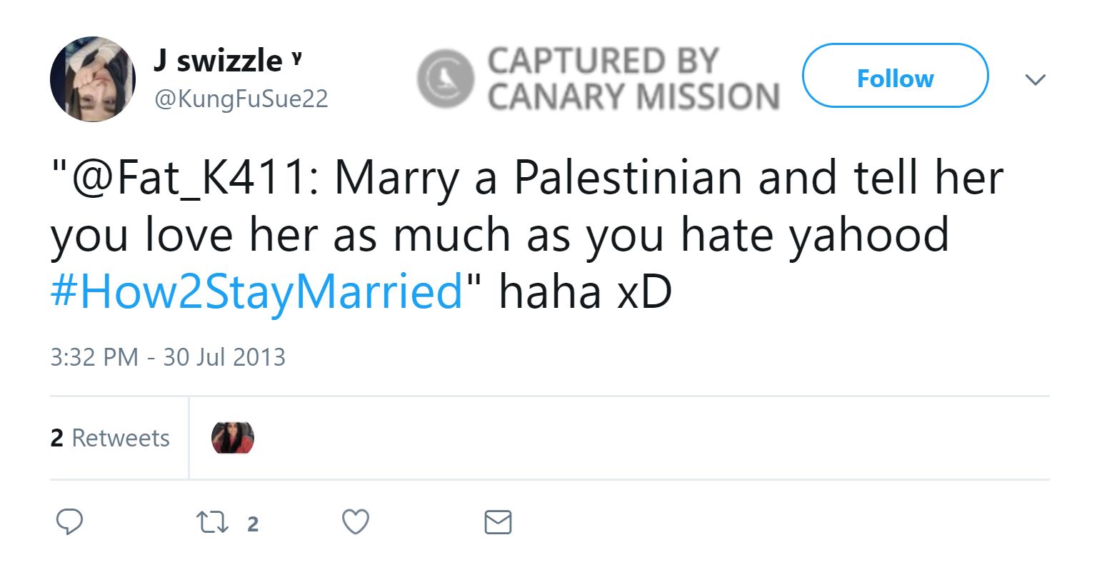This screenshot has height=575, width=1102.
Task: Send tweet via the envelope message icon
Action: coord(498,523)
